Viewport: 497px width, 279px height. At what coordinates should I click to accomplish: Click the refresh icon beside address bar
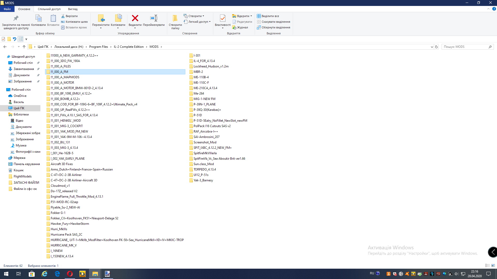pos(436,47)
